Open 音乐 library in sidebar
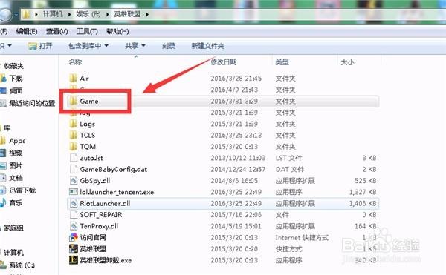Screen dimensions: 446x275 [16, 203]
